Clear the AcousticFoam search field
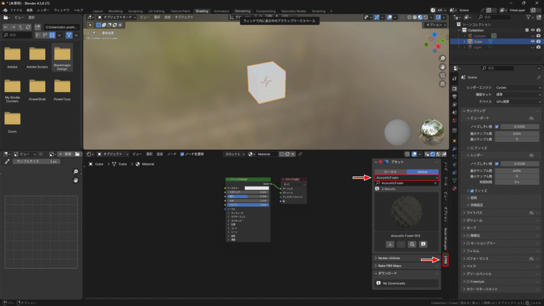Image resolution: width=544 pixels, height=306 pixels. [x=436, y=183]
